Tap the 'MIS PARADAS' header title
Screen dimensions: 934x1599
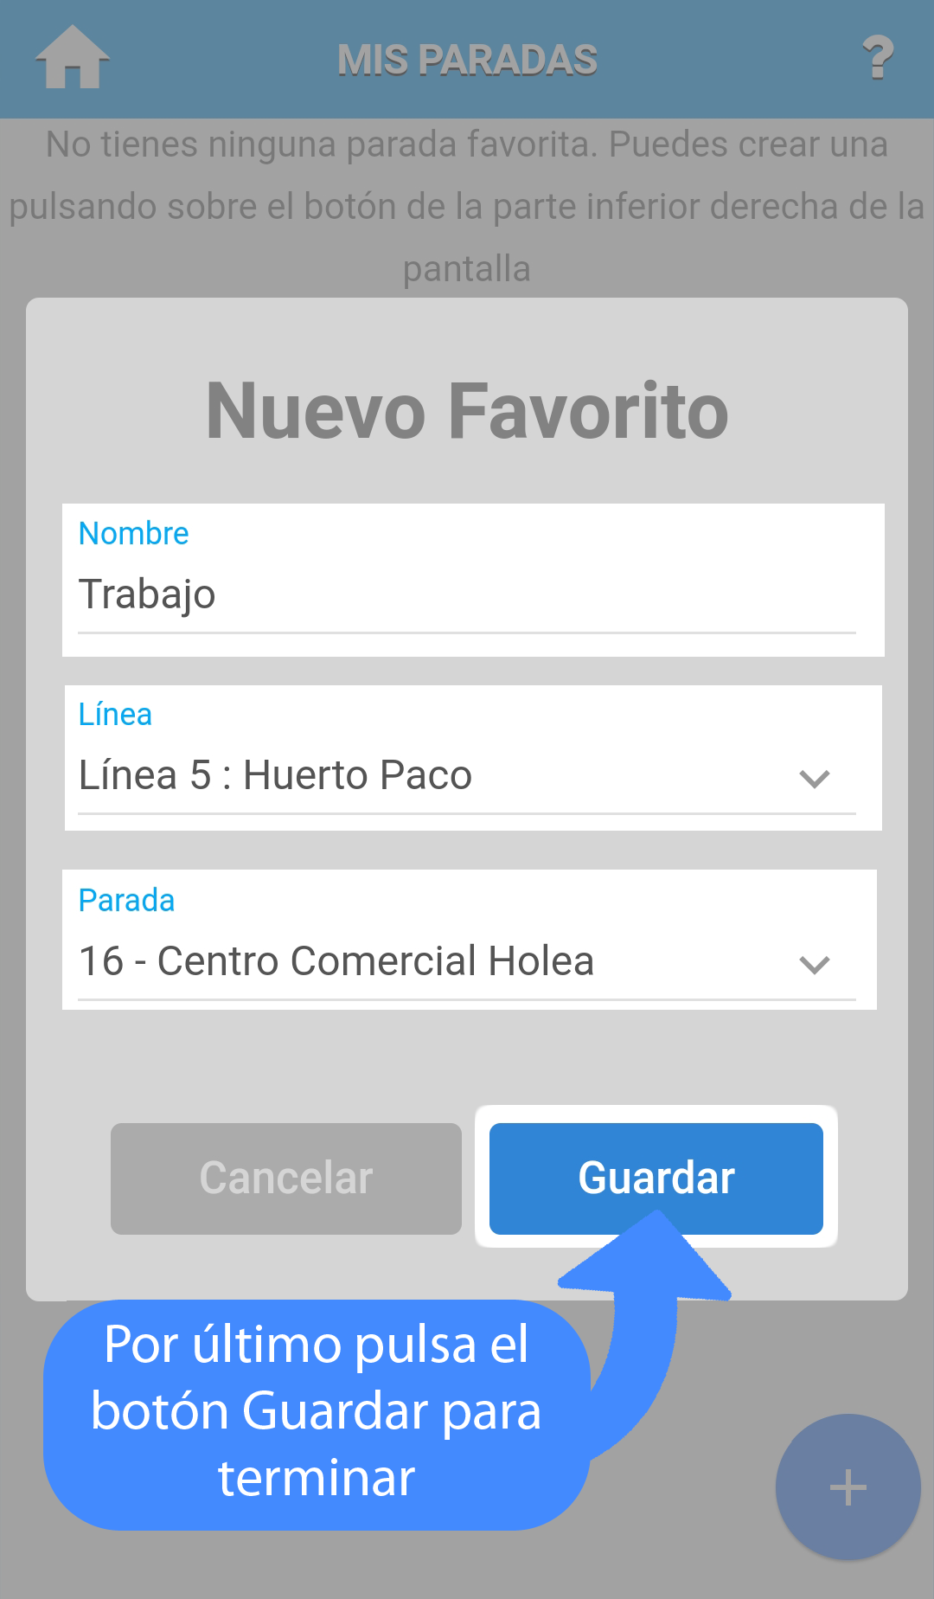(x=467, y=60)
